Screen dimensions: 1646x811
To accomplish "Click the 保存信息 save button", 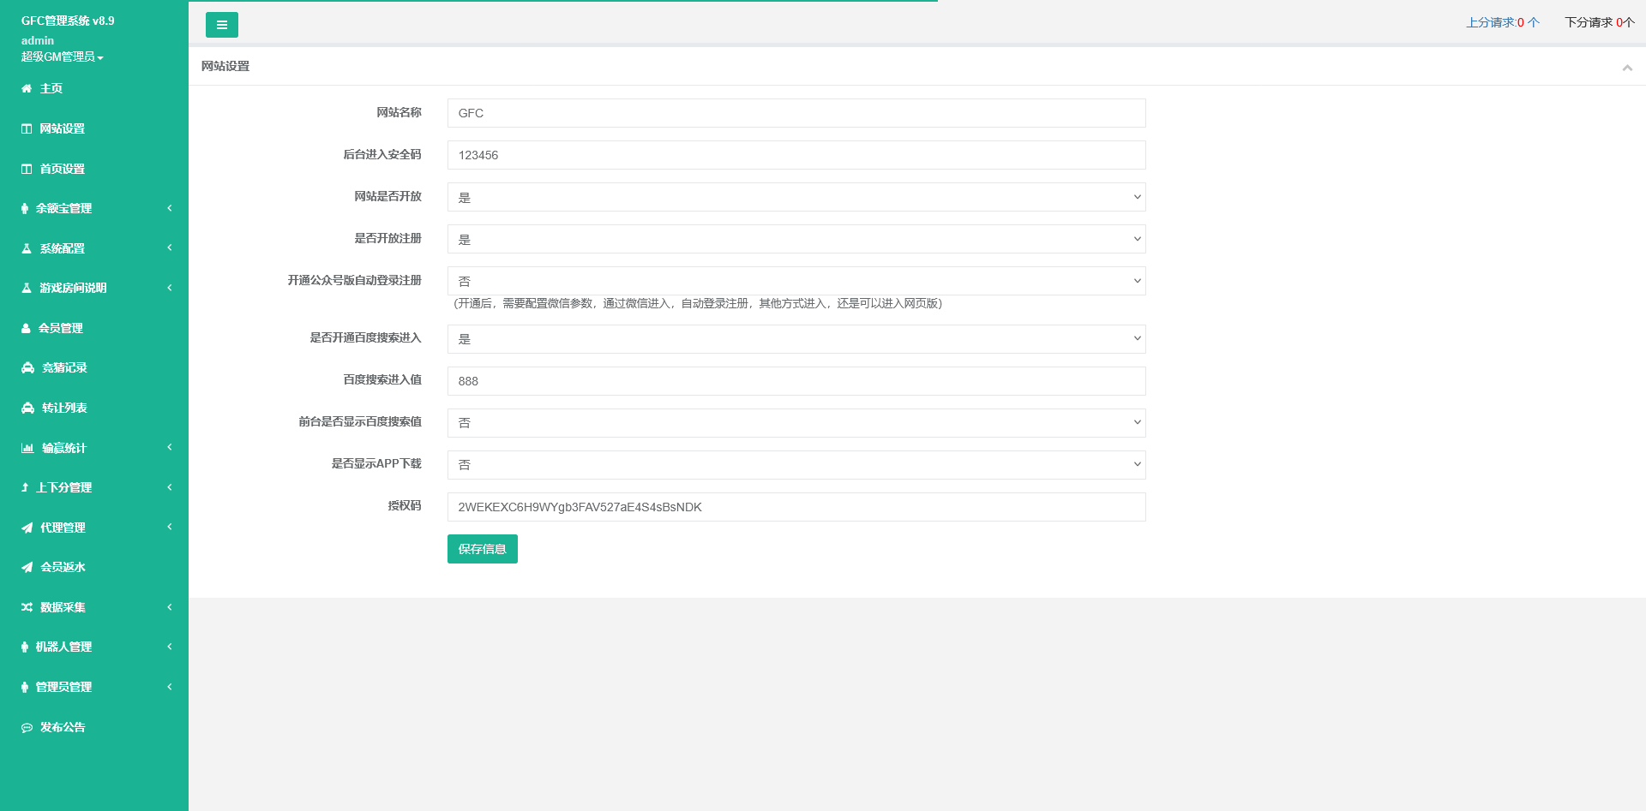I will [x=482, y=549].
